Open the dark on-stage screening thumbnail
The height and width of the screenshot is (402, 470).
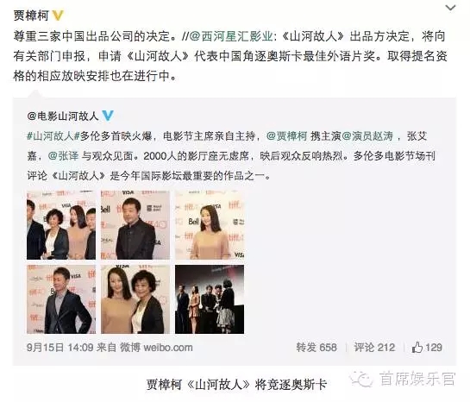210,299
